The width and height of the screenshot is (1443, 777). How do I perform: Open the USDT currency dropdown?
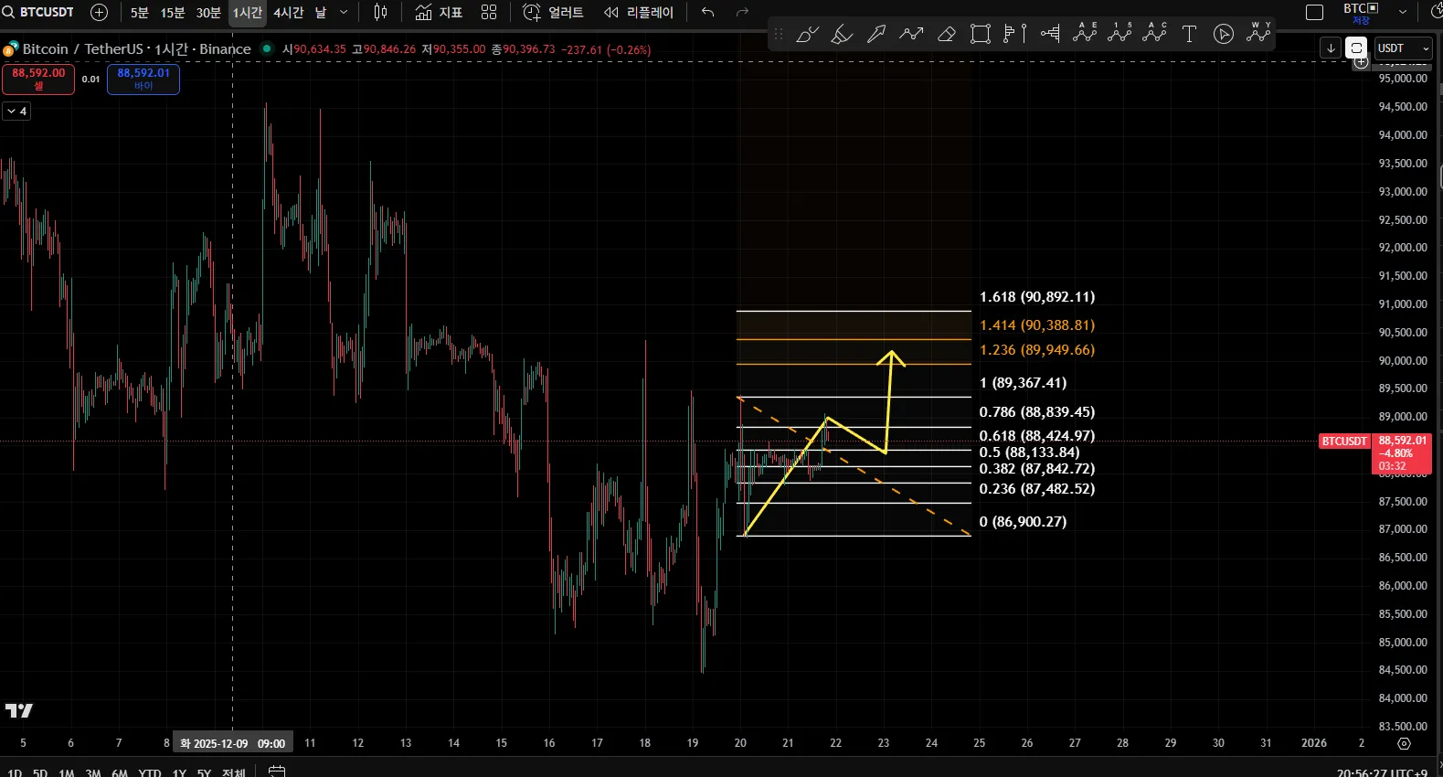(x=1403, y=48)
